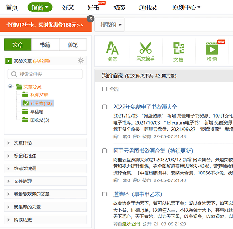Click the gear settings icon beside 我的文章
Image resolution: width=233 pixels, height=229 pixels.
coord(81,60)
